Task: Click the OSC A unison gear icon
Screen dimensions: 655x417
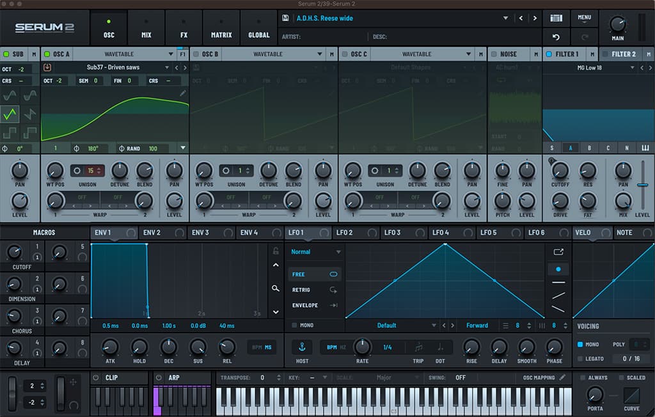Action: 77,171
